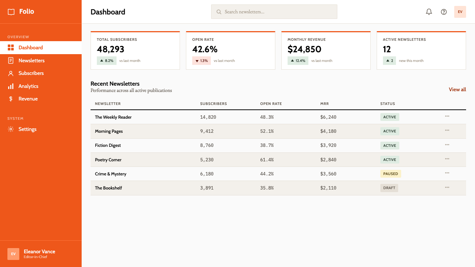Go to the Newsletters section
Screen dimensions: 475x267
point(41,60)
